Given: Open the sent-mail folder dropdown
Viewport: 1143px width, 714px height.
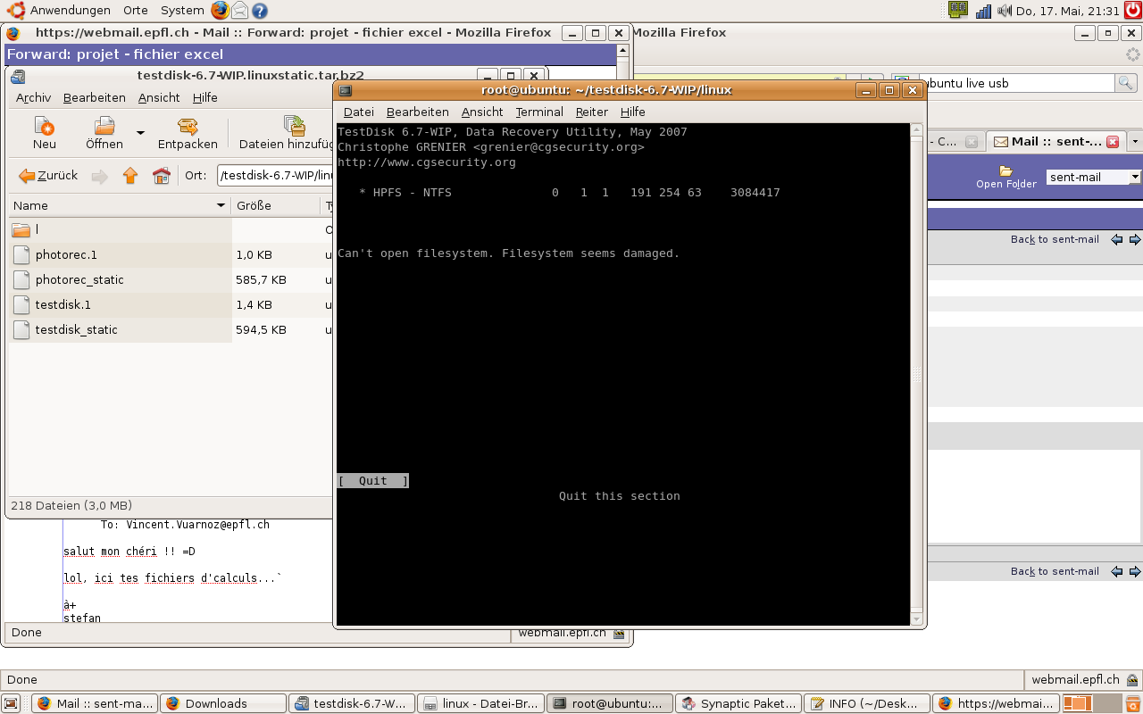Looking at the screenshot, I should pos(1094,177).
